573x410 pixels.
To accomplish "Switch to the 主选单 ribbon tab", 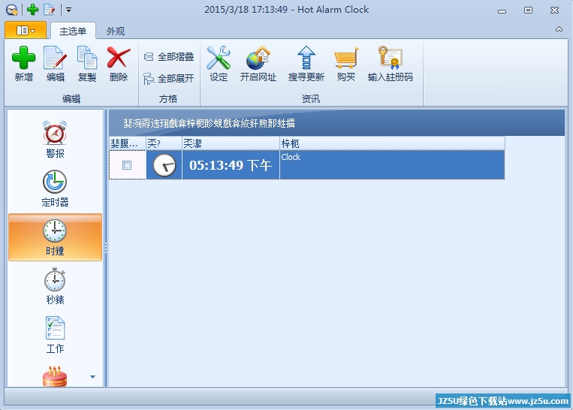I will 73,31.
